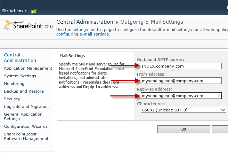Click the From address input field
Image resolution: width=228 pixels, height=164 pixels.
click(181, 81)
